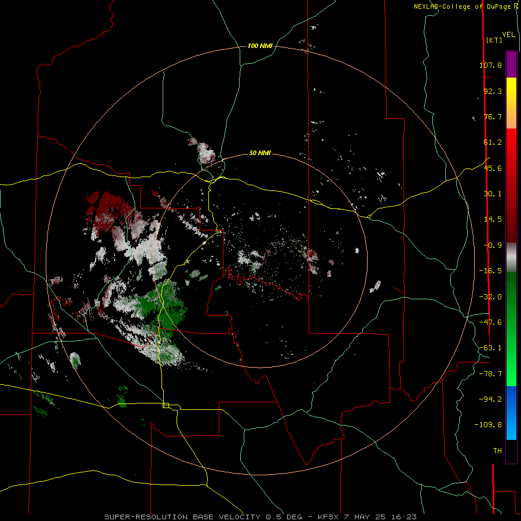
Task: Click the 76.7 velocity scale value
Action: [493, 116]
